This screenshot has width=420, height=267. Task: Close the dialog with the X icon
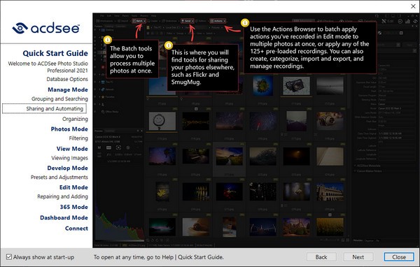click(413, 6)
